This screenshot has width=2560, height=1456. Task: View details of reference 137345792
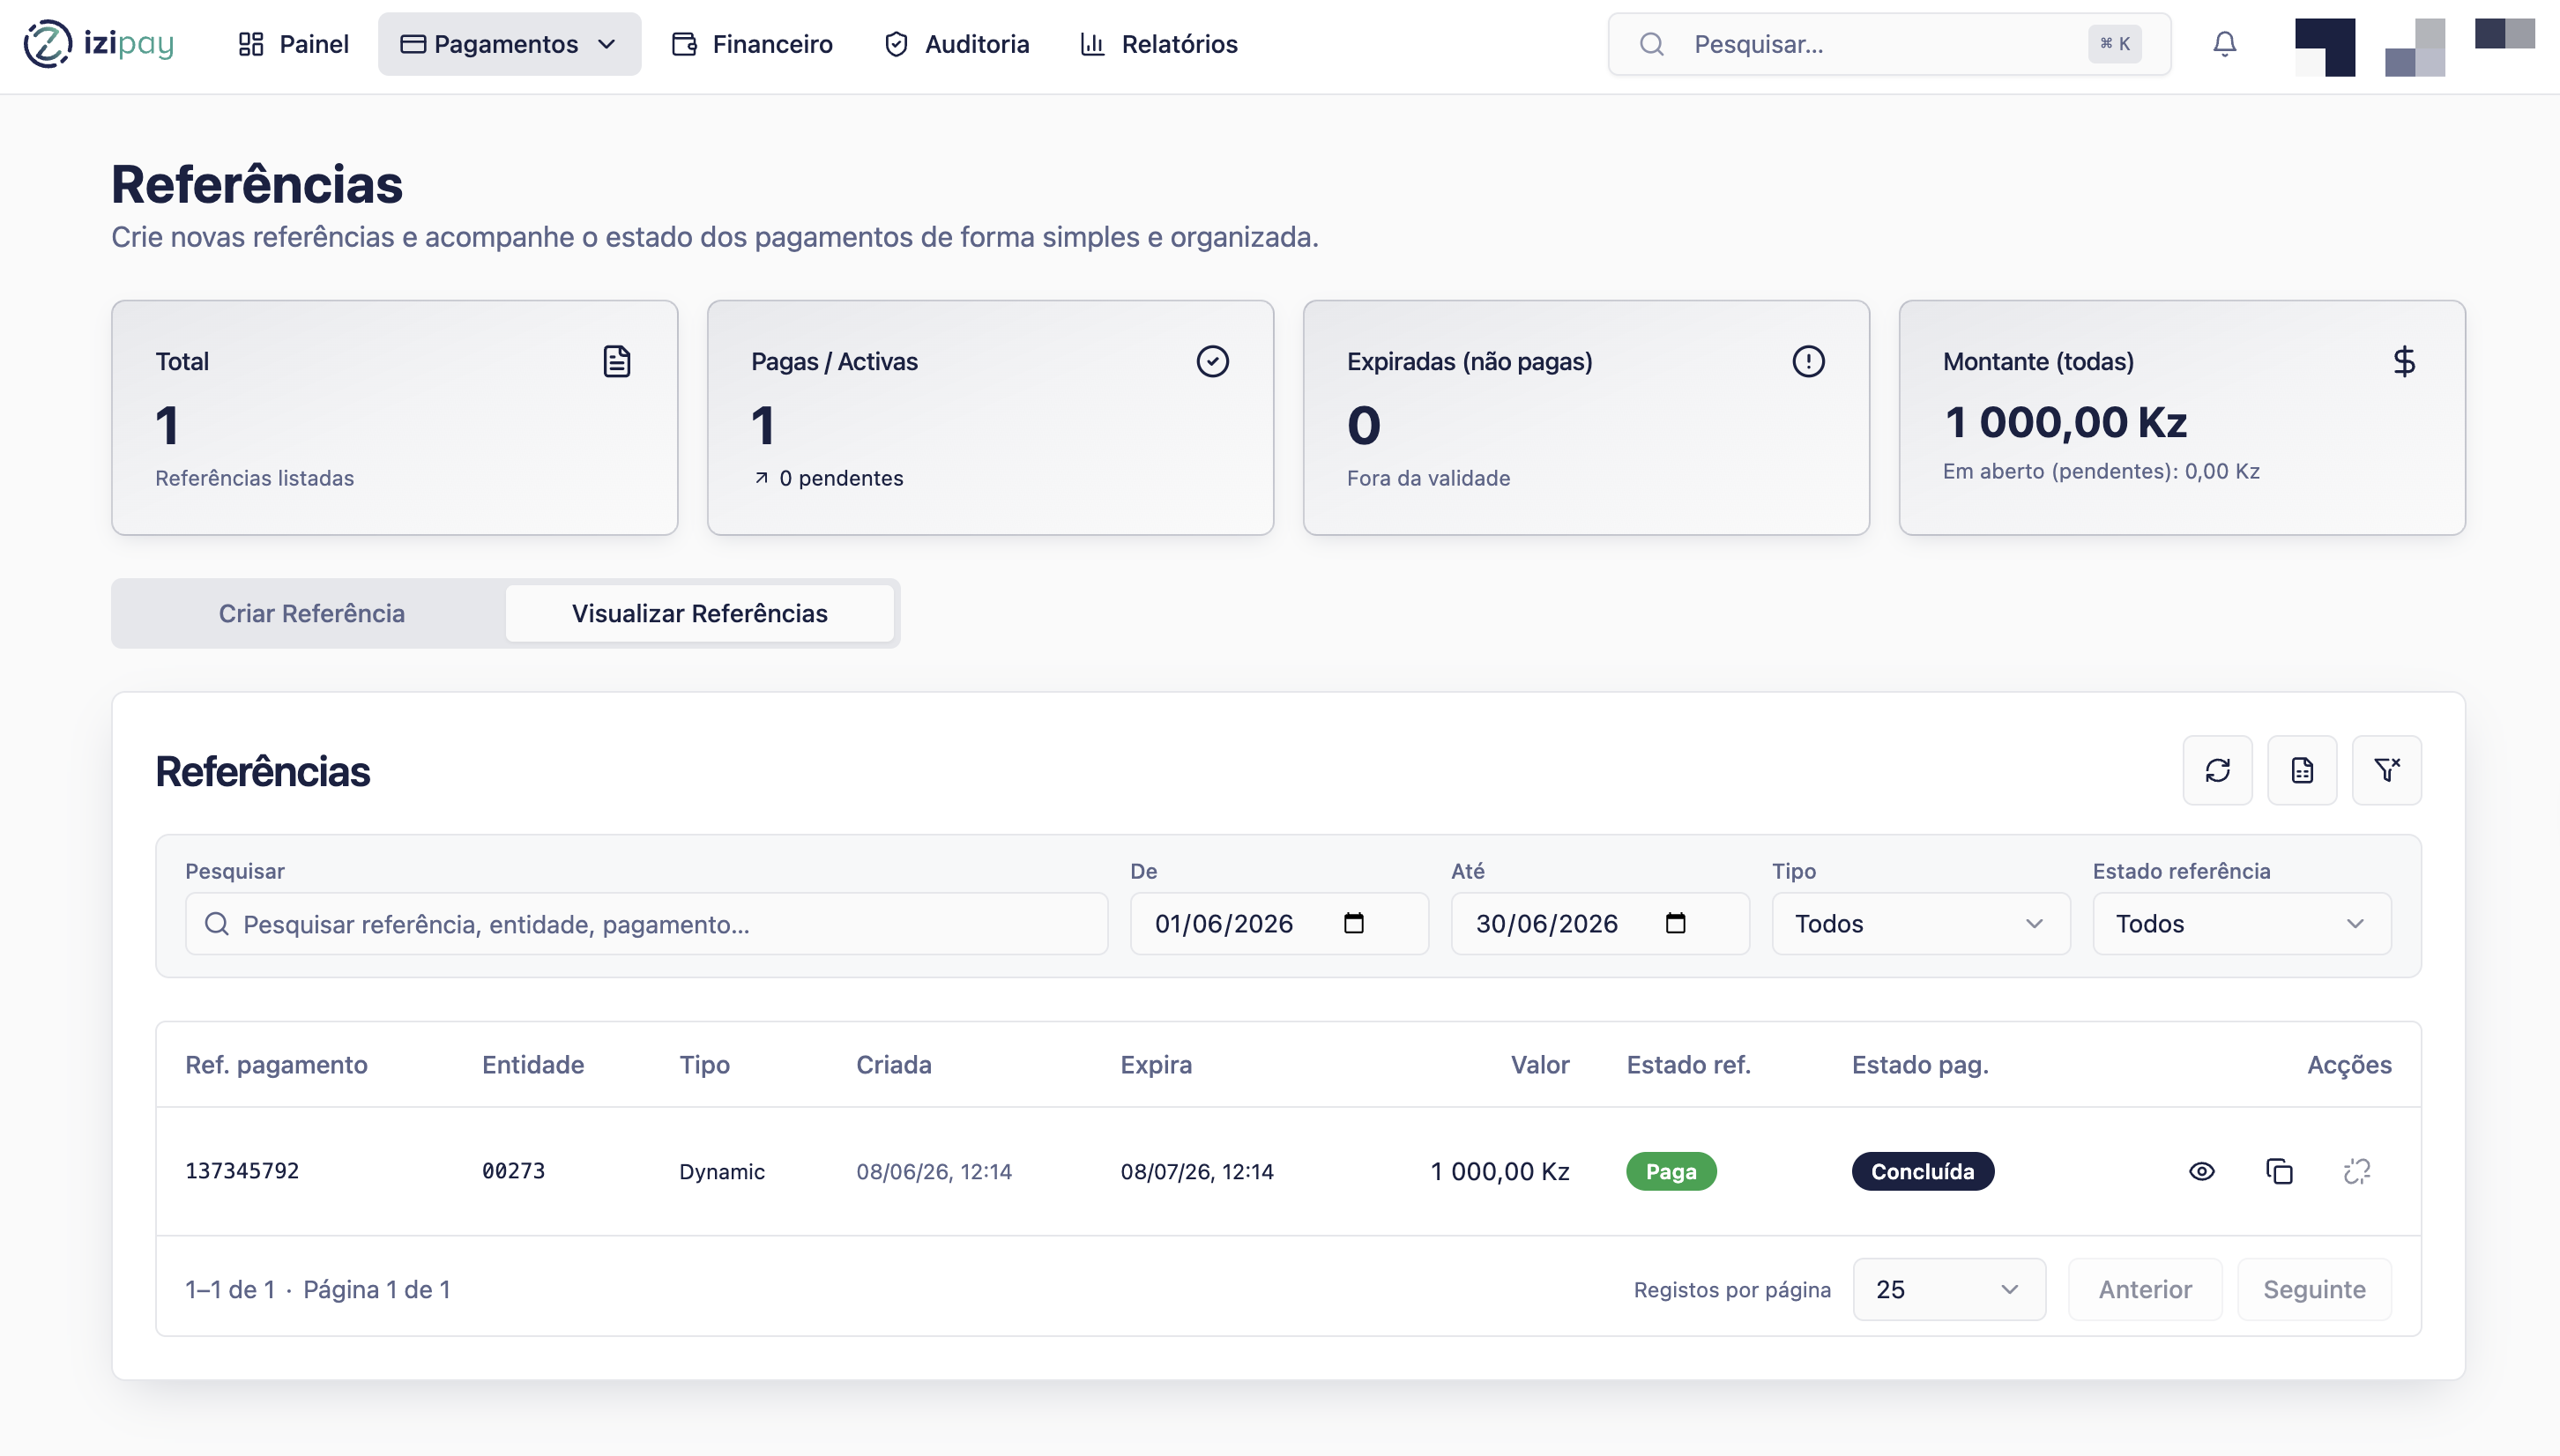point(2201,1171)
